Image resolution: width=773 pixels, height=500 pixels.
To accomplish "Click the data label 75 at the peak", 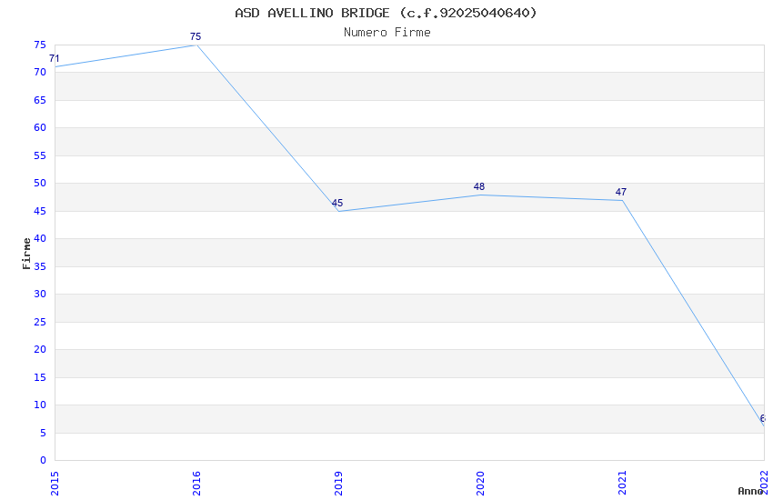I will click(196, 37).
